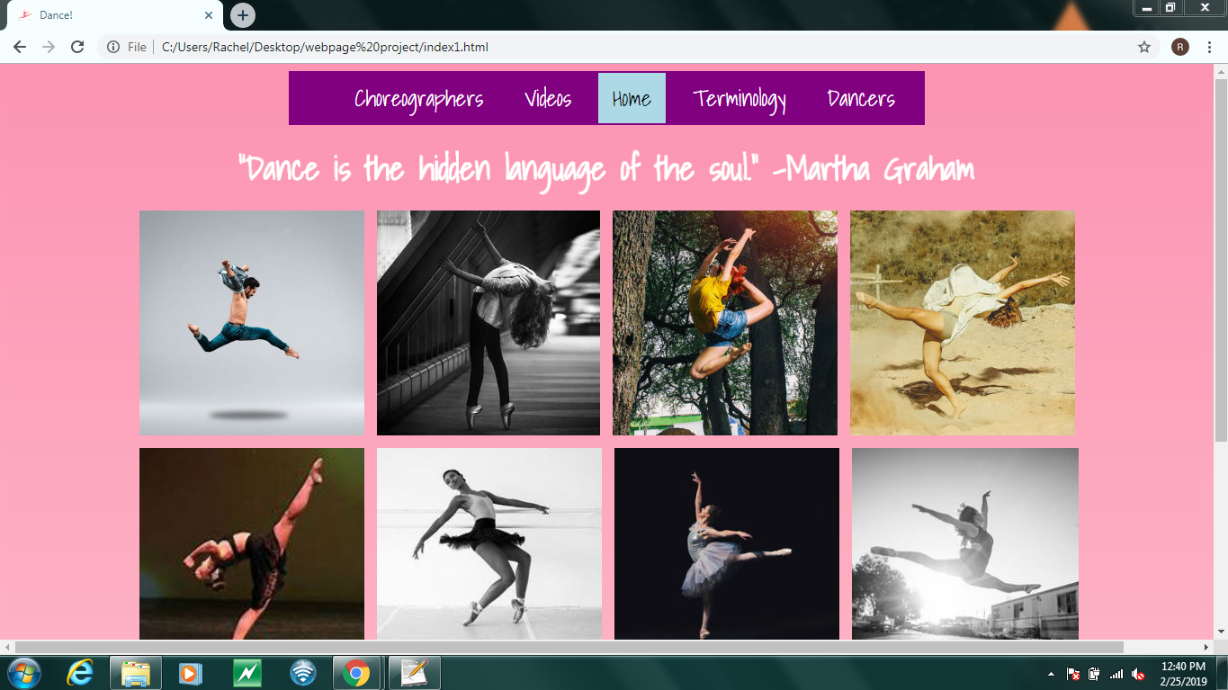The width and height of the screenshot is (1228, 690).
Task: Switch to Chrome on the taskbar
Action: [357, 673]
